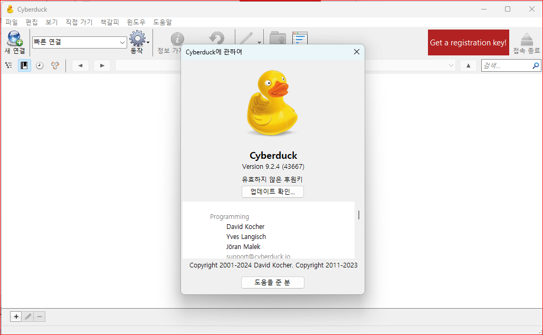543x335 pixels.
Task: Open the 윈도우 menu
Action: [136, 22]
